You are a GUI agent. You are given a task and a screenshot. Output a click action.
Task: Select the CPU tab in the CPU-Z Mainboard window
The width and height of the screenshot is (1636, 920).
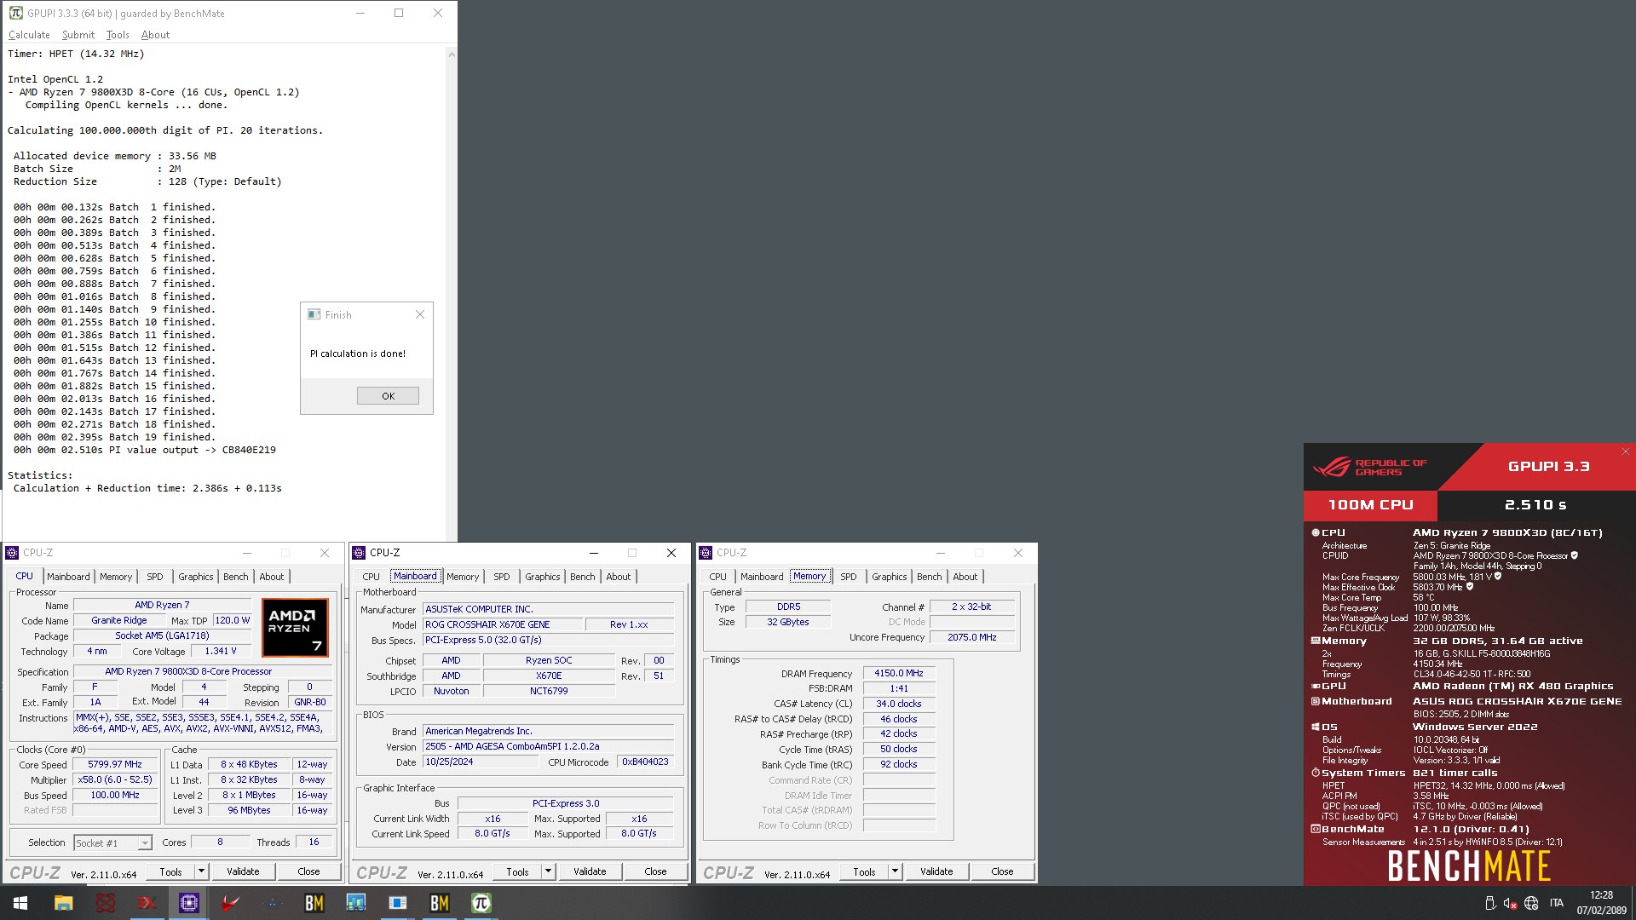point(371,577)
